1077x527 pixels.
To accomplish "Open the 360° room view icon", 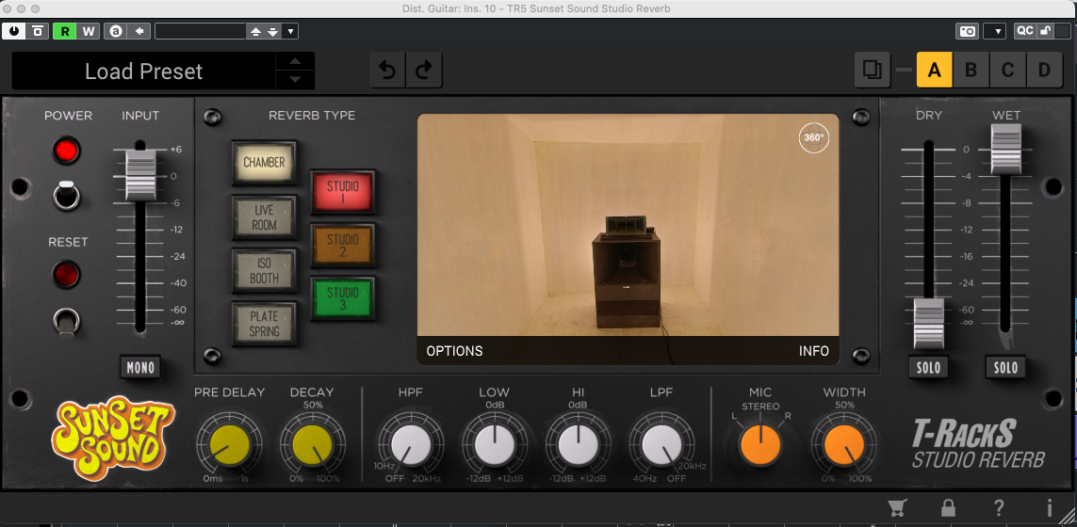I will click(x=813, y=138).
